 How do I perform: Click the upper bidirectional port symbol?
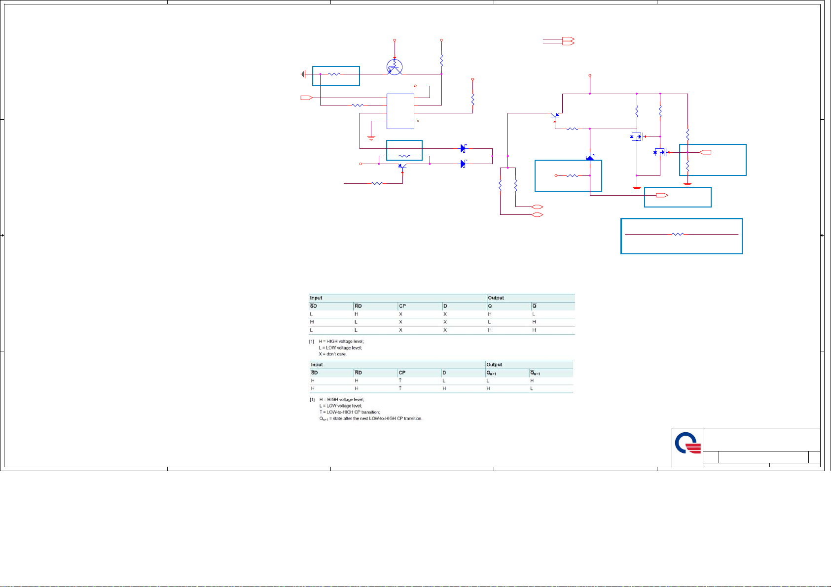[537, 207]
